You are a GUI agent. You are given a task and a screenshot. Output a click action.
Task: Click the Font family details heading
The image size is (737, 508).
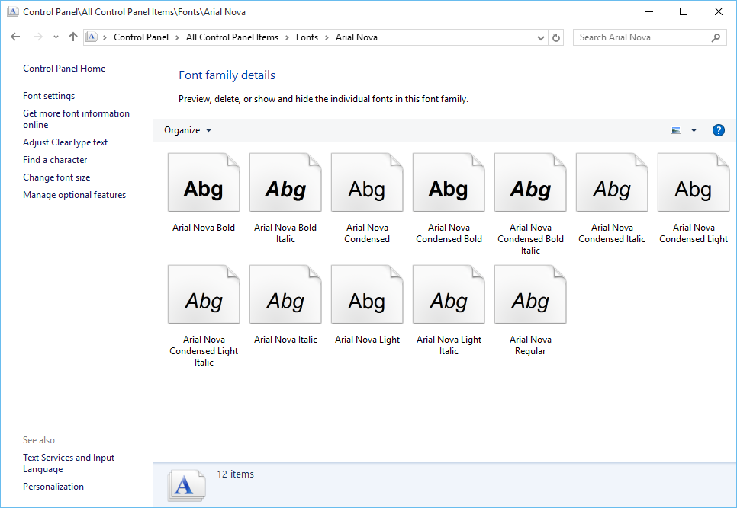(227, 75)
